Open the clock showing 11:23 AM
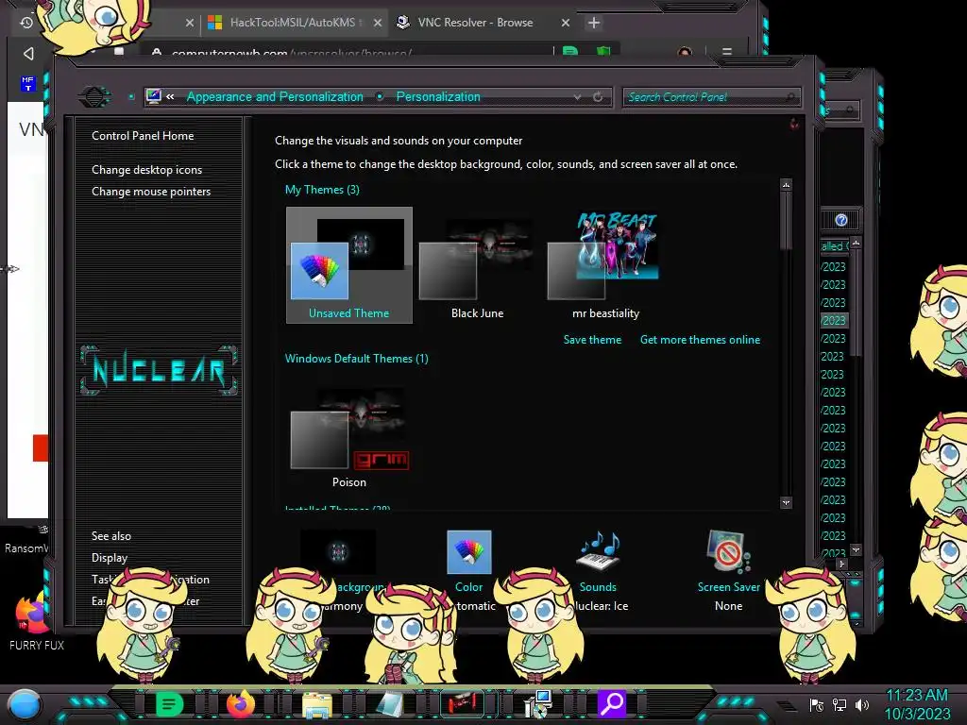 pos(917,704)
